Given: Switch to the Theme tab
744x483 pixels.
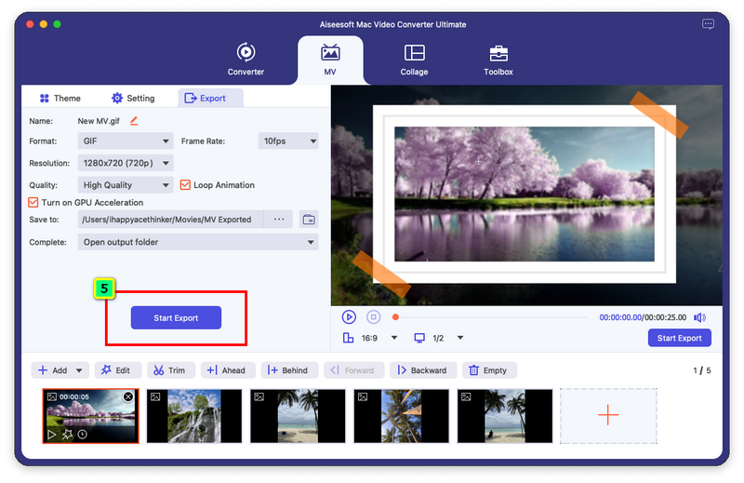Looking at the screenshot, I should 60,98.
